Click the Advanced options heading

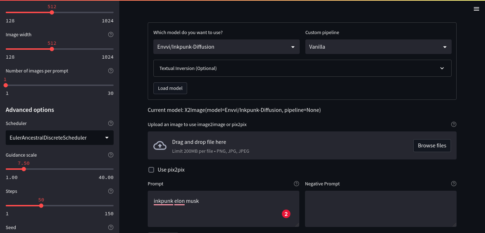coord(30,110)
